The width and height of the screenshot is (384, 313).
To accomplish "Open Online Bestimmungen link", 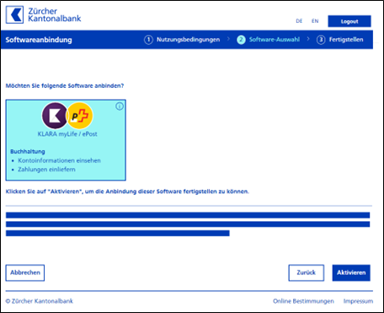I will pos(303,301).
